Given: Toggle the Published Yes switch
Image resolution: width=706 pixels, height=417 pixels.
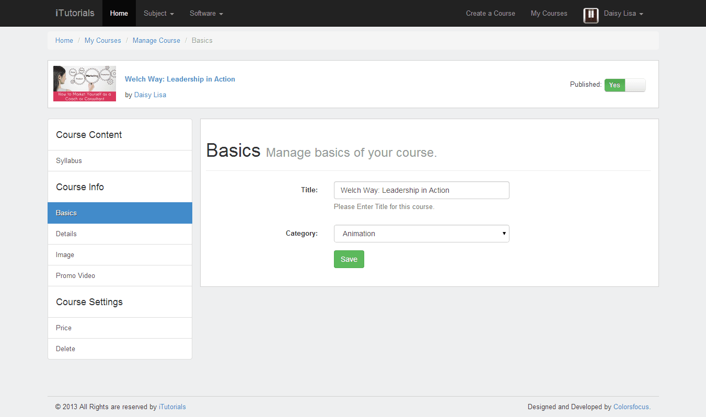Looking at the screenshot, I should pos(625,85).
